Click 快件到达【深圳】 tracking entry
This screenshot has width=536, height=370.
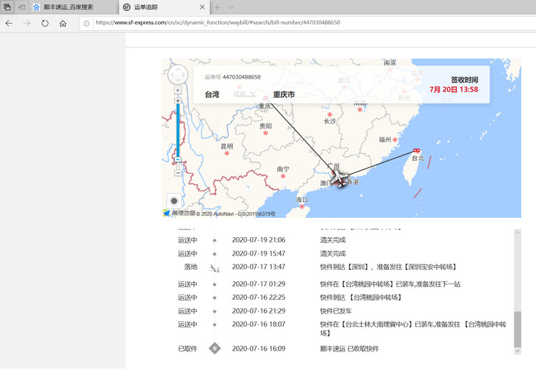pos(389,267)
